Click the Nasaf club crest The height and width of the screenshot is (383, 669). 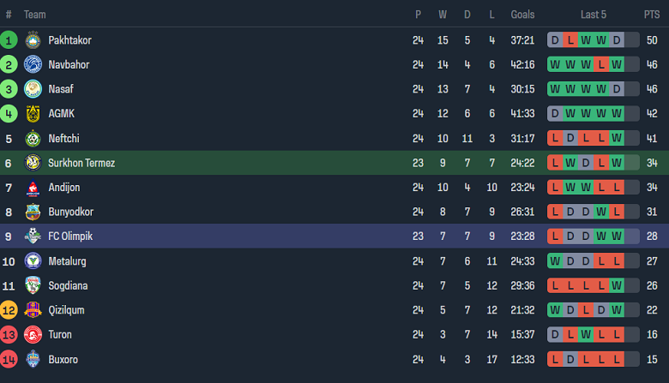(x=33, y=89)
